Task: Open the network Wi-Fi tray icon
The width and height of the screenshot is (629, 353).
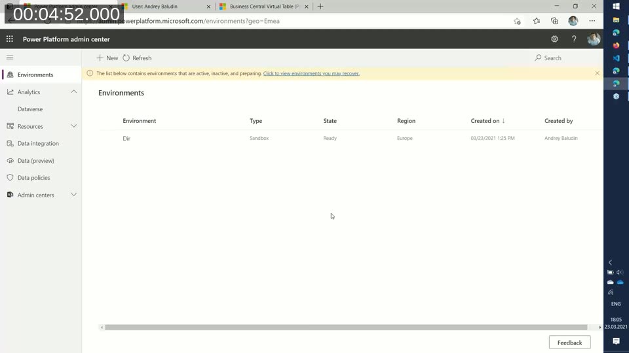Action: [611, 293]
